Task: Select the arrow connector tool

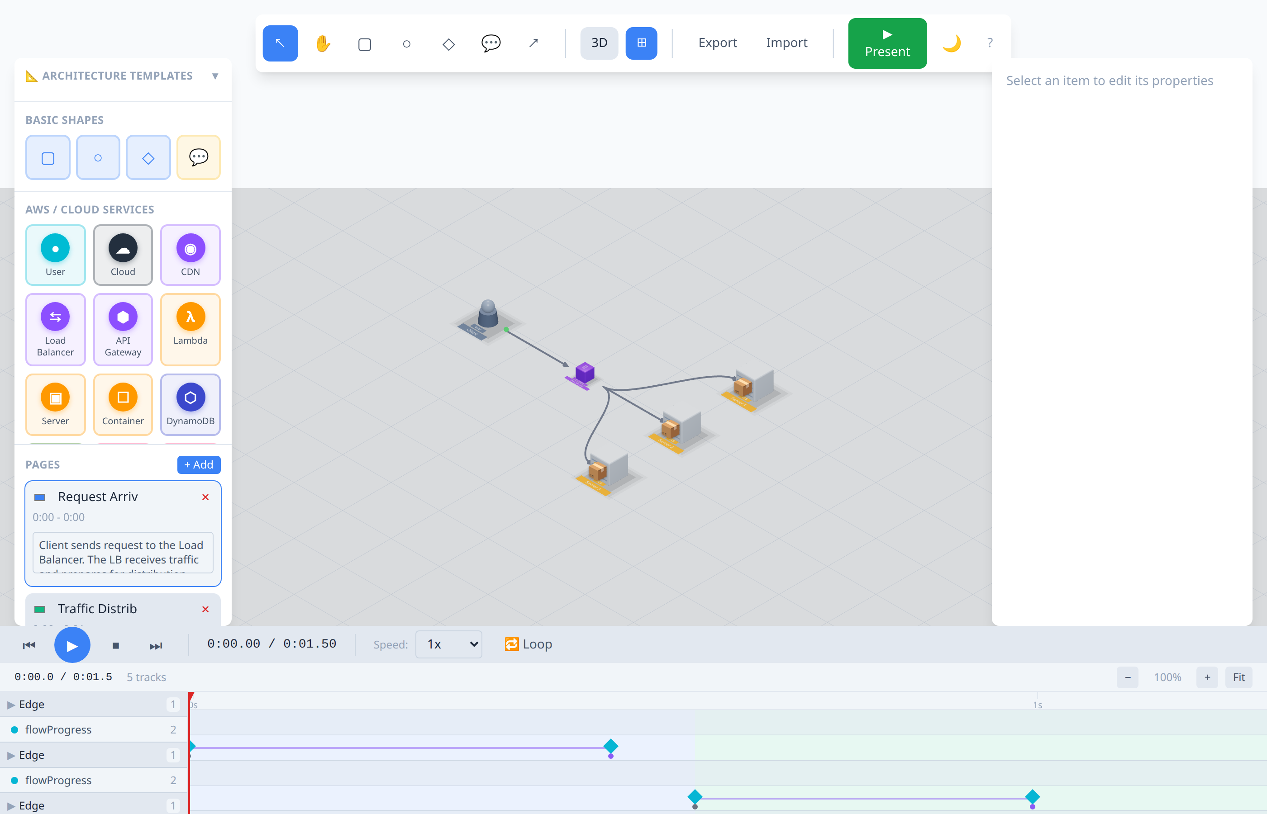Action: (533, 43)
